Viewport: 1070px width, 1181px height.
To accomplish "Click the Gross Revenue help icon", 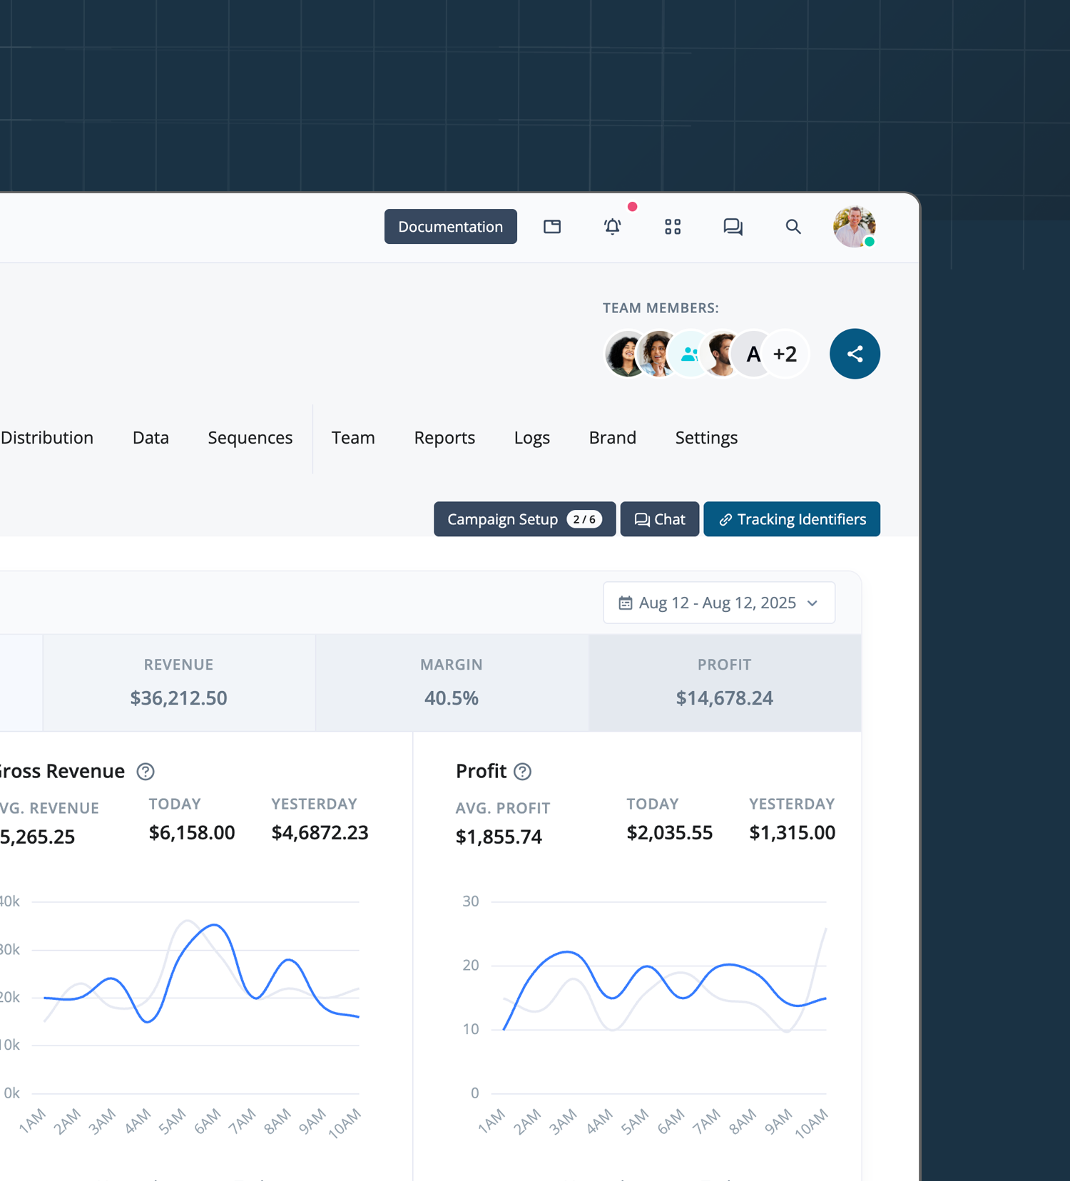I will (146, 772).
